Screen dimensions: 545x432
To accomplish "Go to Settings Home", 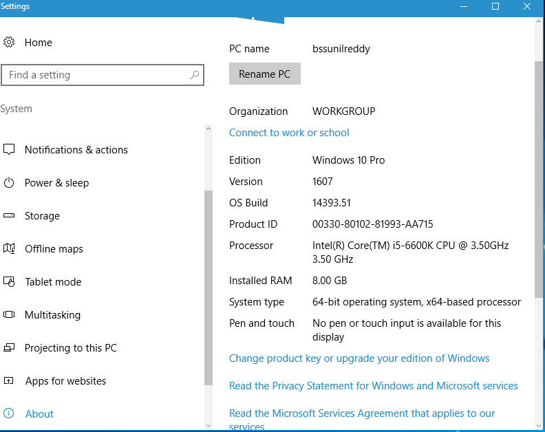I will (39, 43).
